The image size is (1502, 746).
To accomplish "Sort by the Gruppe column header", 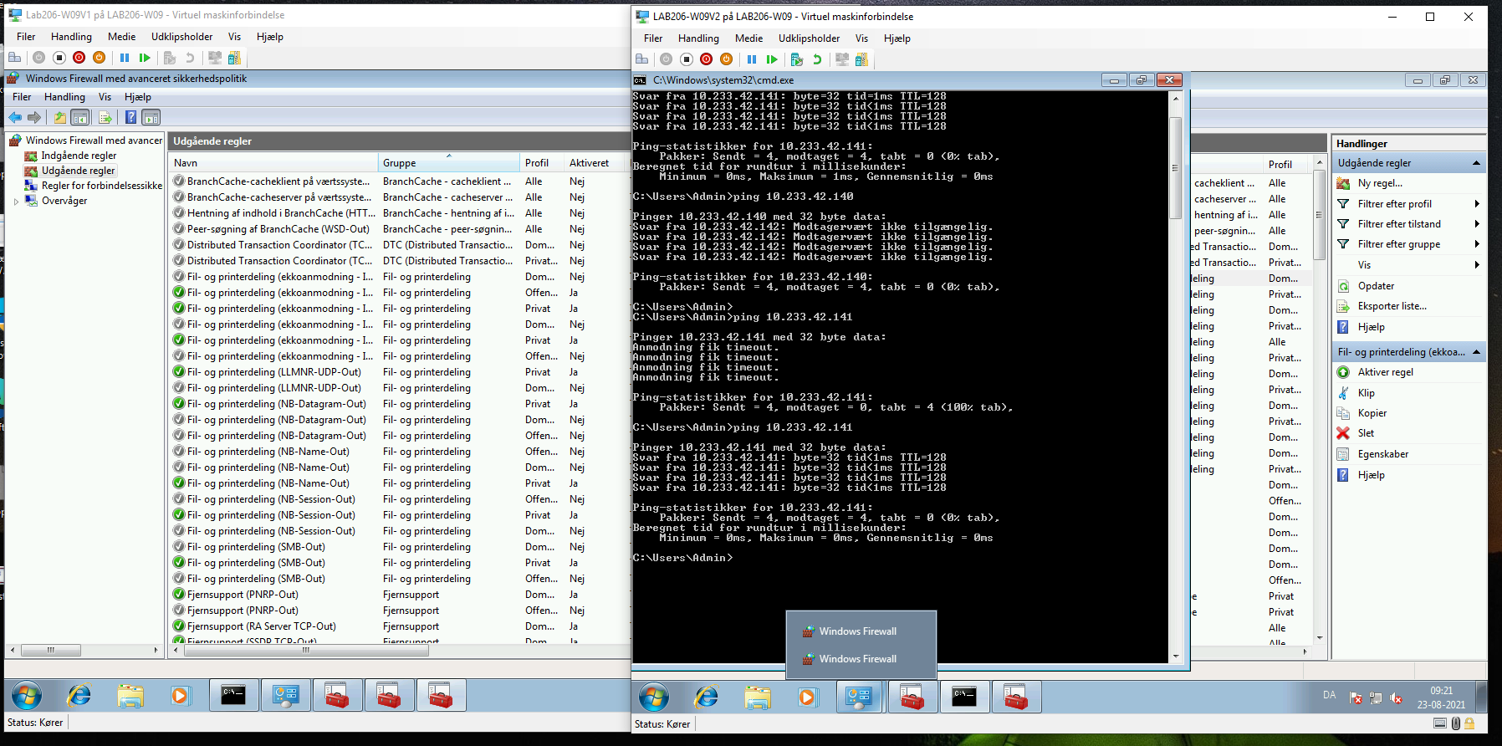I will coord(447,163).
